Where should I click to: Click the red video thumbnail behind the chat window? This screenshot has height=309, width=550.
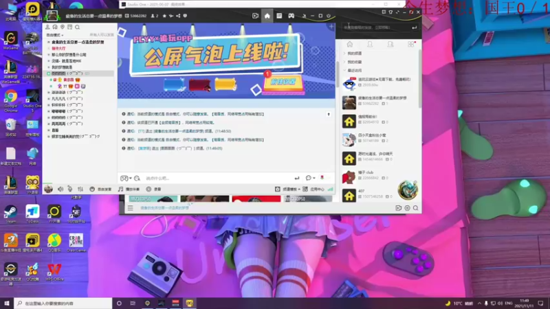tap(256, 198)
